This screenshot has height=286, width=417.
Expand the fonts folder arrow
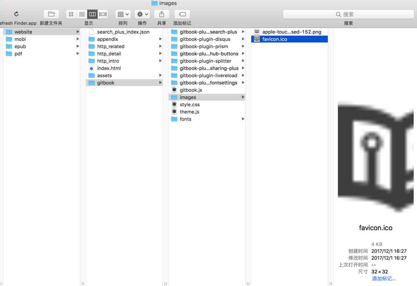pyautogui.click(x=243, y=119)
